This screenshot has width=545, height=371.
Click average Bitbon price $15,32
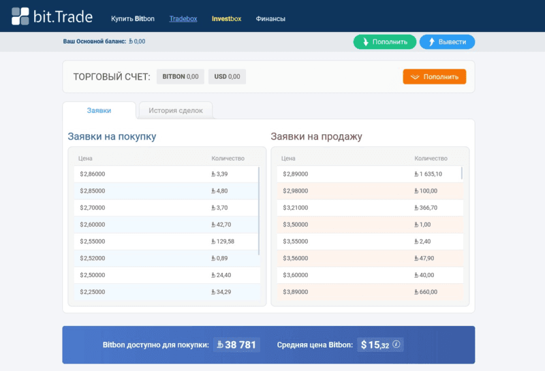coord(375,344)
